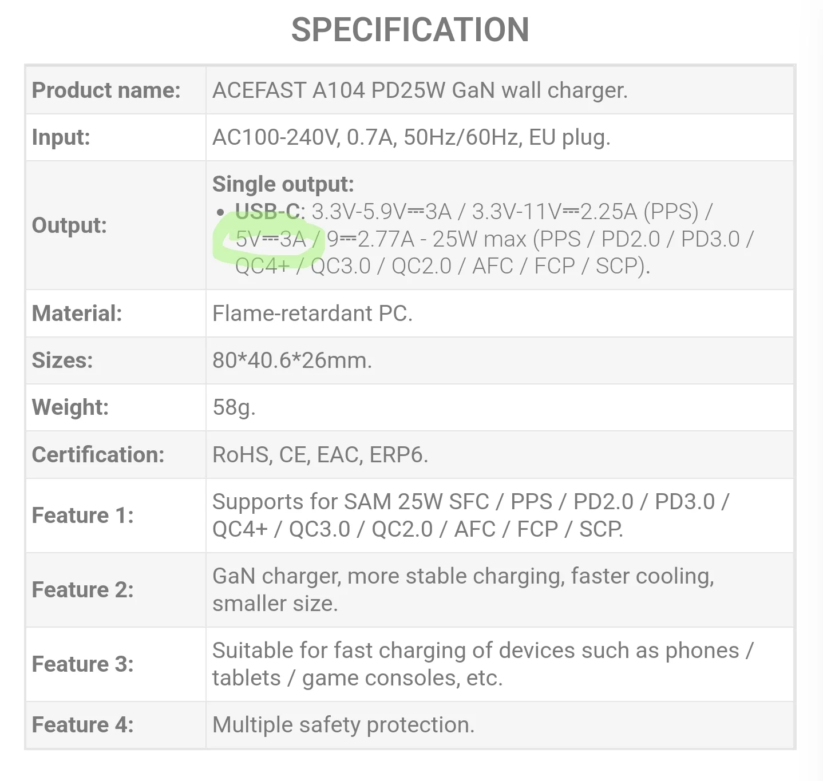Click the 'Flame-retardant PC.' value
This screenshot has width=823, height=781.
(312, 314)
